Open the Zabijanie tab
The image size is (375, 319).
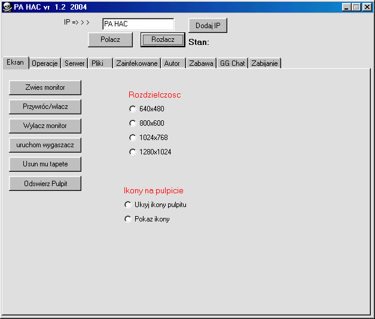click(x=264, y=63)
